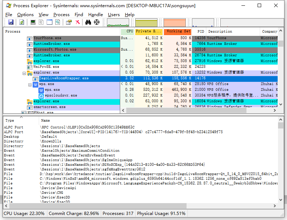The width and height of the screenshot is (287, 220).
Task: Select the \Device\CNG file handle
Action: pos(140,192)
